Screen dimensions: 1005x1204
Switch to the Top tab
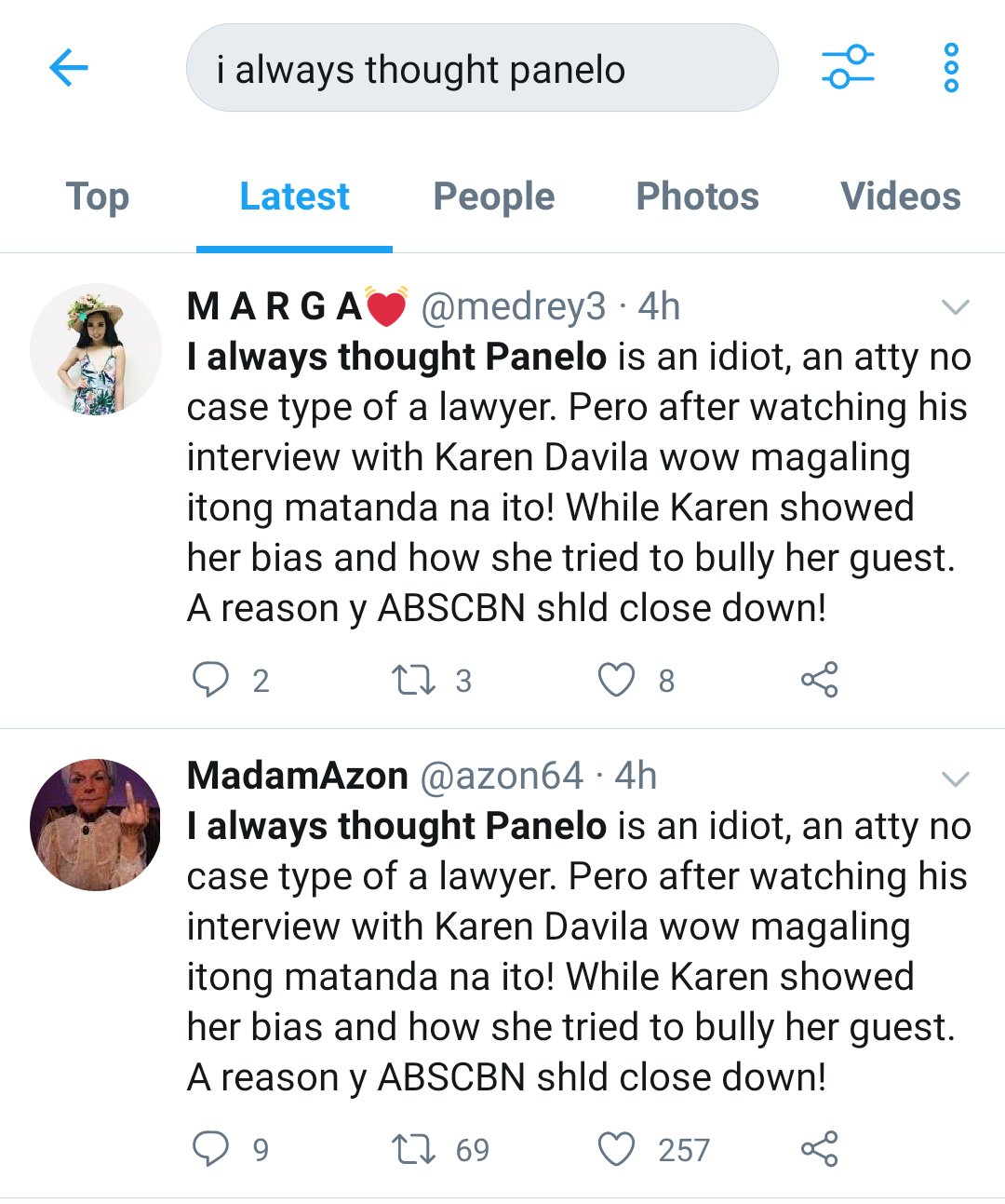pyautogui.click(x=98, y=196)
